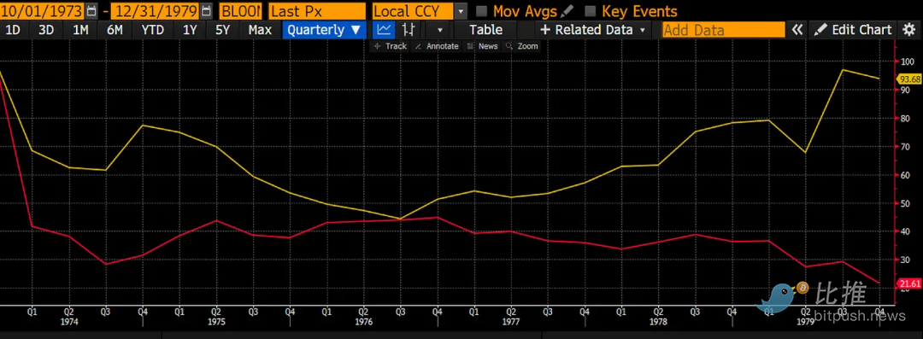This screenshot has width=923, height=339.
Task: Select the line chart type icon
Action: (384, 29)
